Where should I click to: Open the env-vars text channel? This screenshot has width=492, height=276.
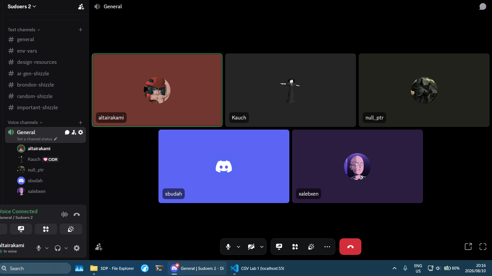46,51
